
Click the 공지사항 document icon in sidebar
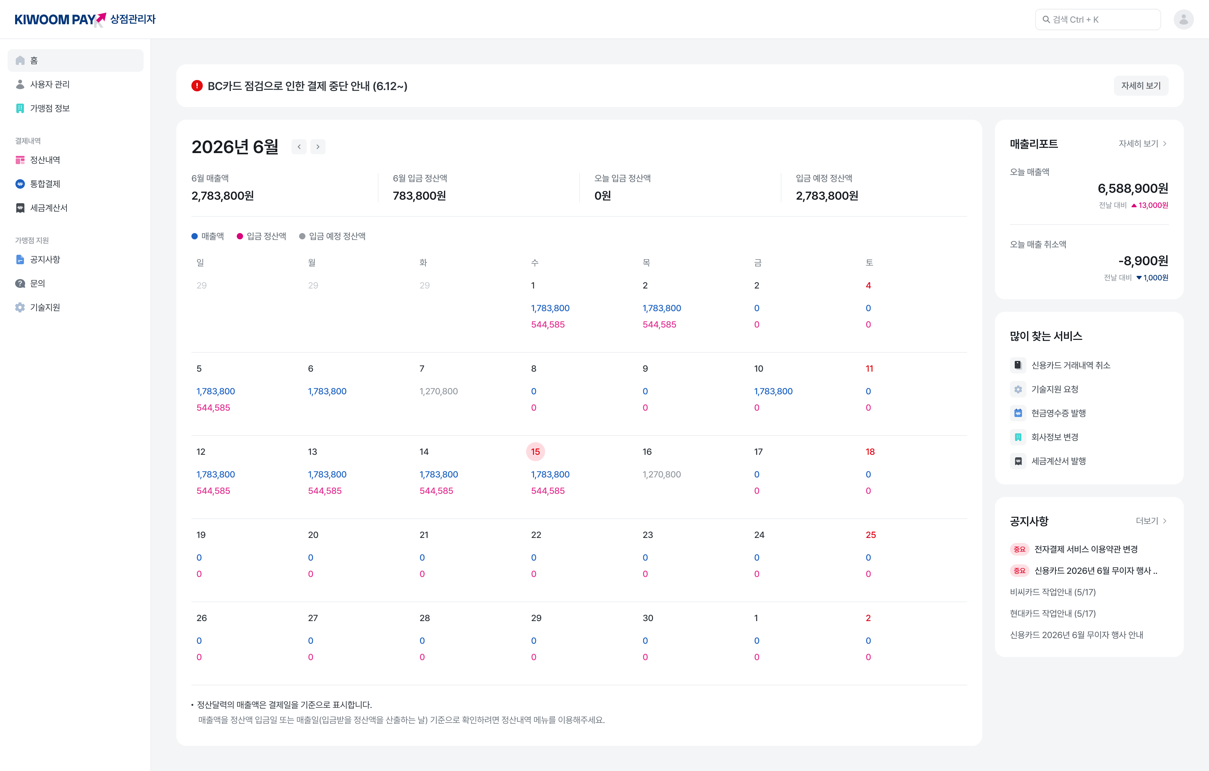pos(20,260)
